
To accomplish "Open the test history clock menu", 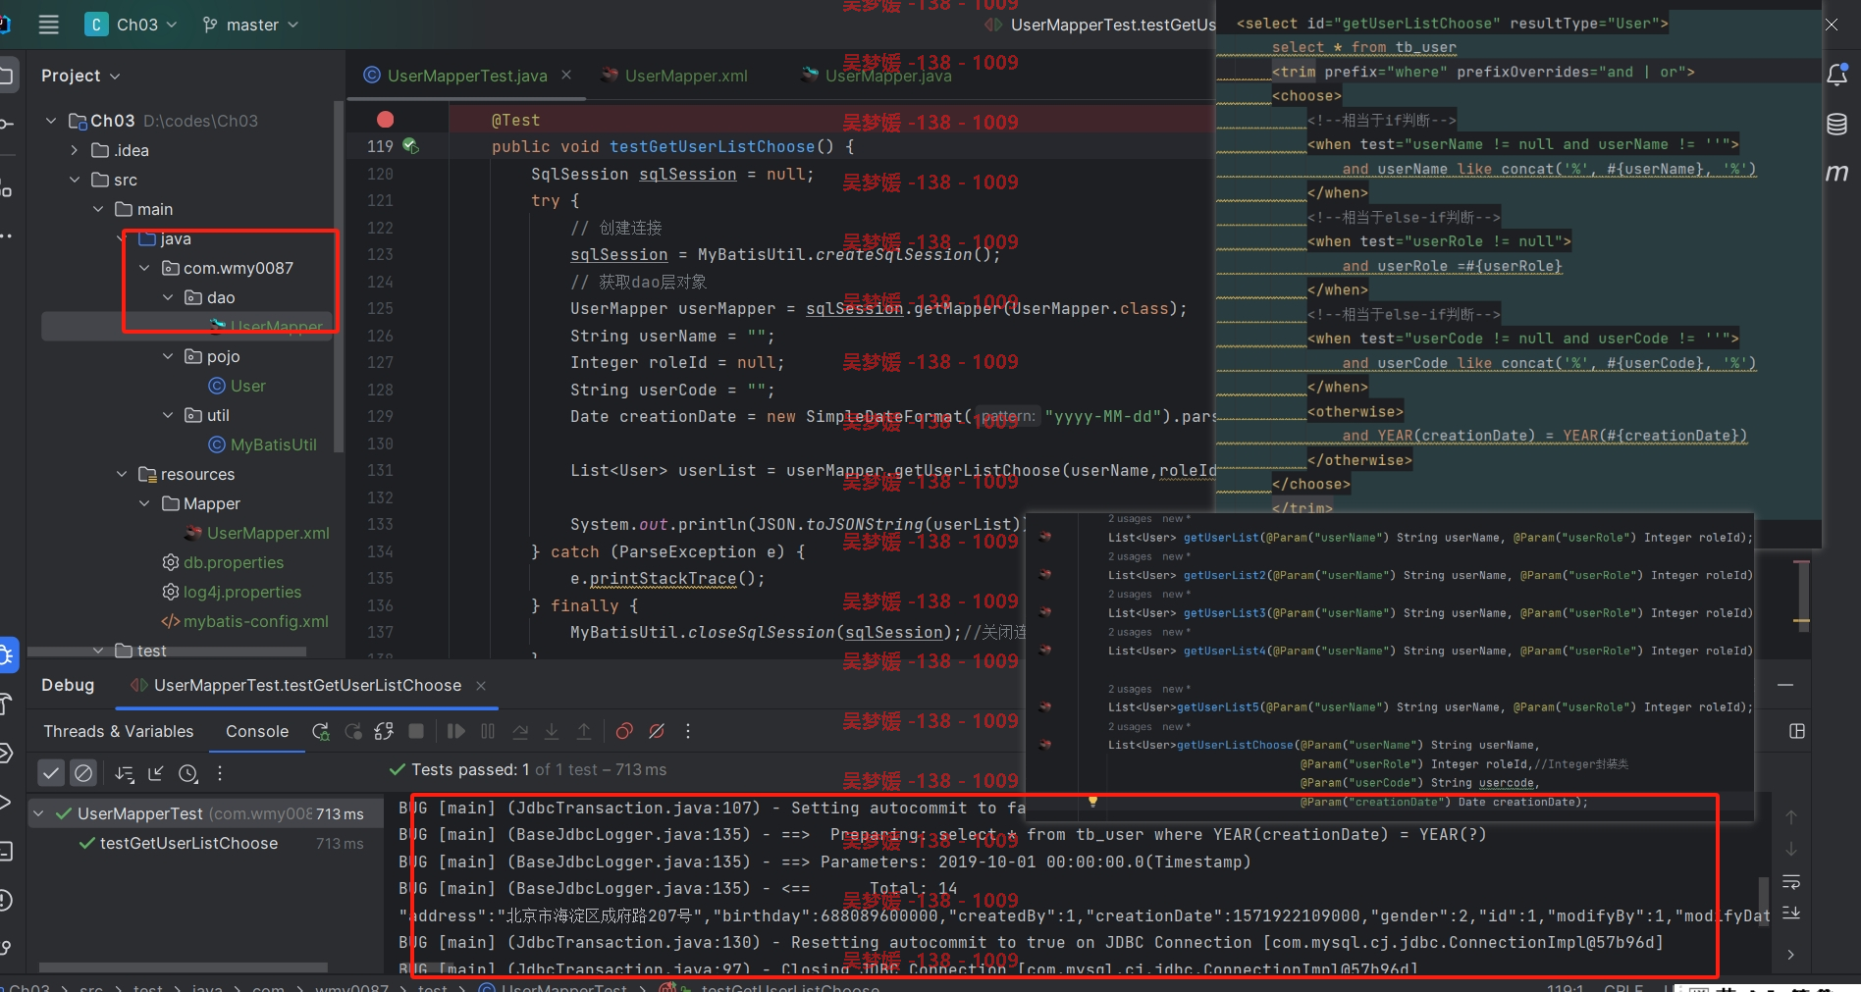I will pyautogui.click(x=188, y=773).
